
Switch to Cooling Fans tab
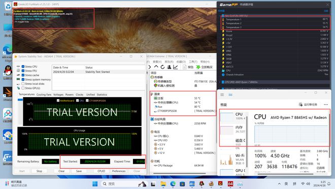click(x=44, y=94)
